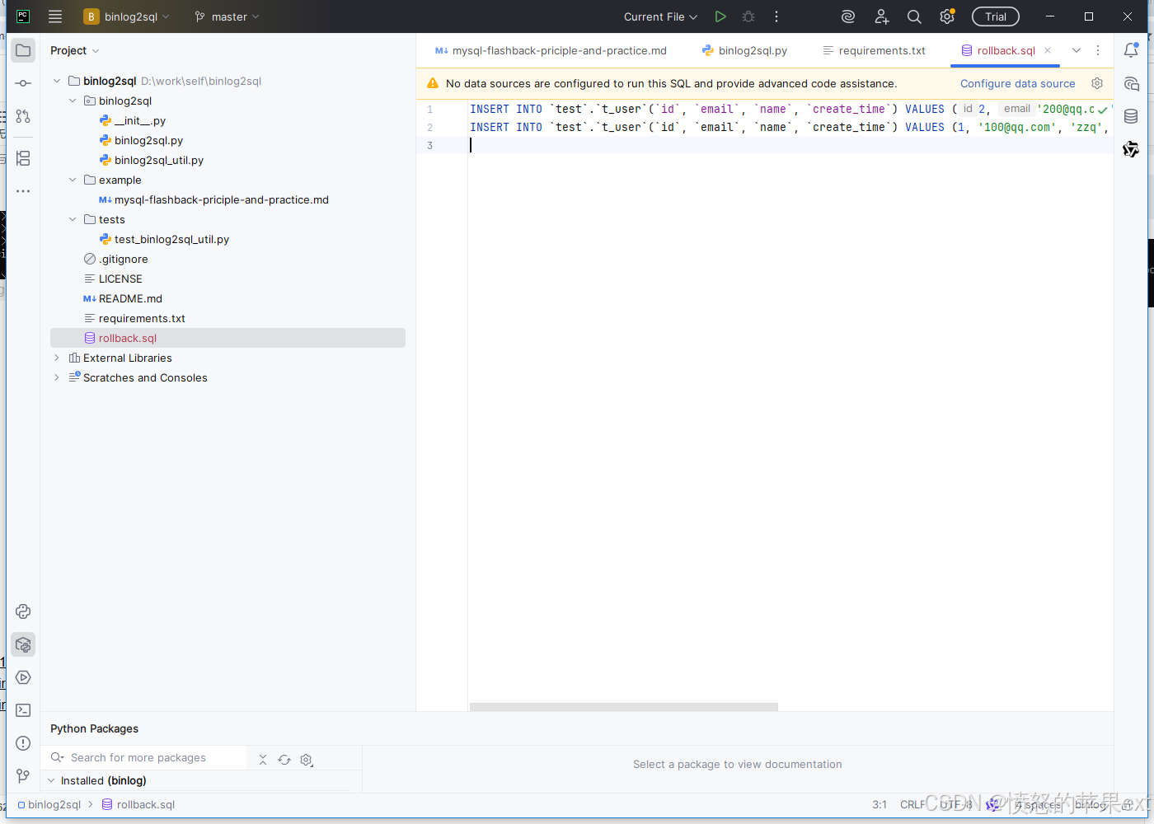The image size is (1154, 824).
Task: Select binlog2sql_util.py in project tree
Action: pyautogui.click(x=152, y=160)
